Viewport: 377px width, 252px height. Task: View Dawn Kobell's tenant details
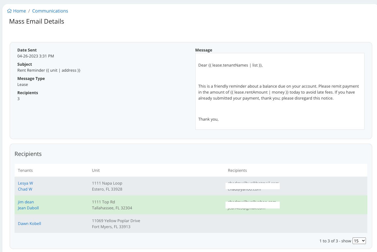coord(29,223)
